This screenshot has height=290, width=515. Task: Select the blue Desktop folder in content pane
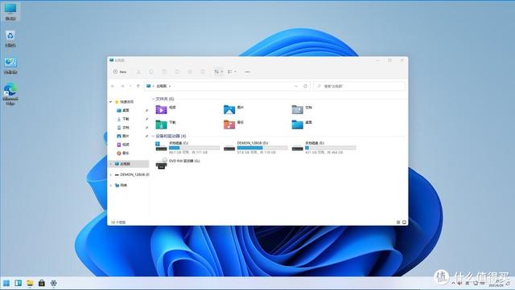pos(297,125)
